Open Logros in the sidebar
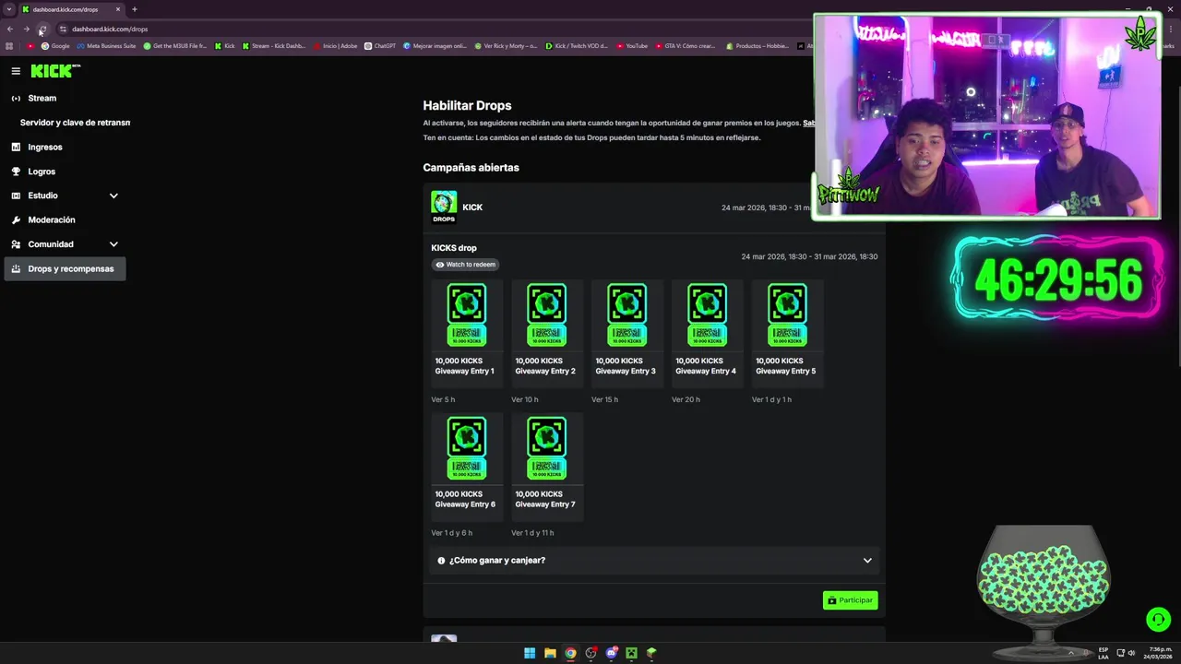1181x664 pixels. pyautogui.click(x=42, y=172)
